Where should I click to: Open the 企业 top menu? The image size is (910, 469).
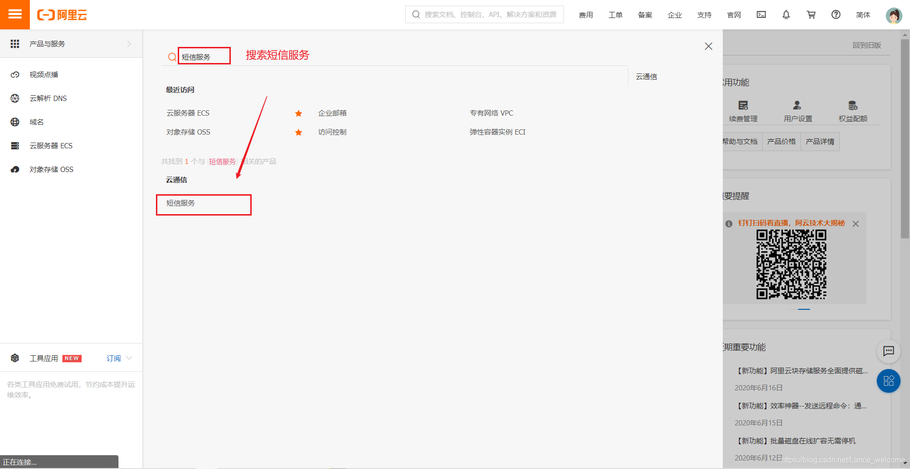(675, 15)
